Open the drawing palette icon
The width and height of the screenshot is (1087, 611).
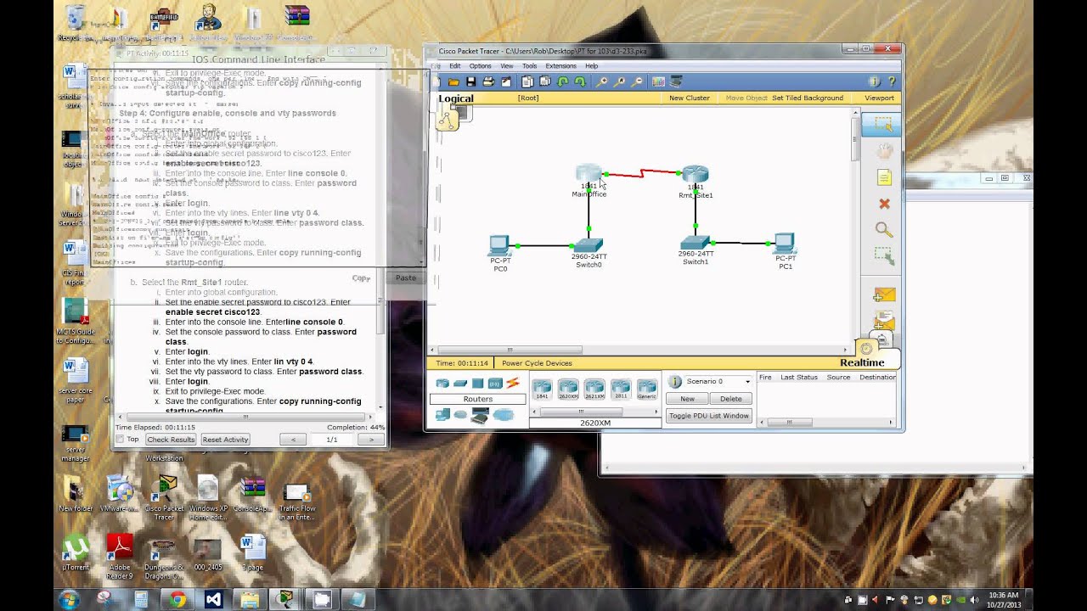658,81
